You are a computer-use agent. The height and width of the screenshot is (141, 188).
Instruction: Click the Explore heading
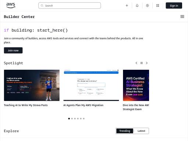click(x=11, y=131)
